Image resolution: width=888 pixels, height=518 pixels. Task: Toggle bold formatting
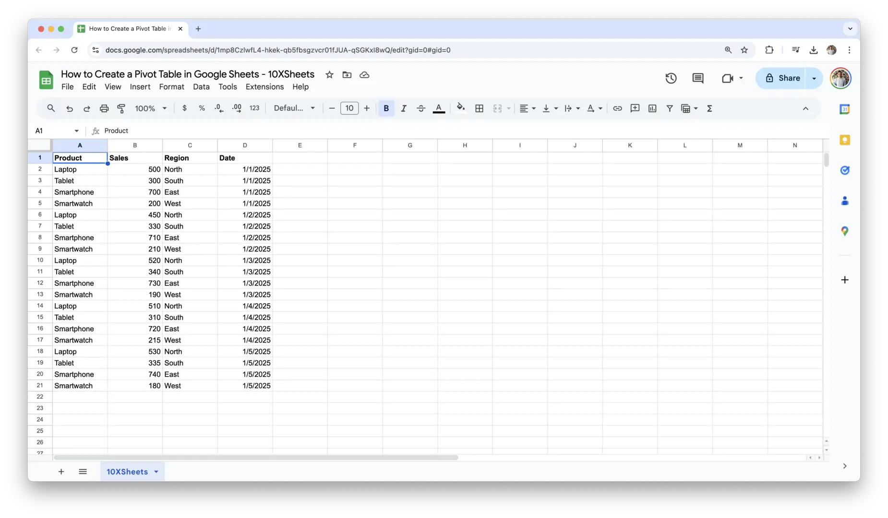(x=386, y=108)
